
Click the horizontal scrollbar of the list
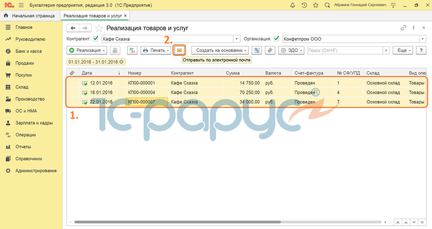coord(177,222)
